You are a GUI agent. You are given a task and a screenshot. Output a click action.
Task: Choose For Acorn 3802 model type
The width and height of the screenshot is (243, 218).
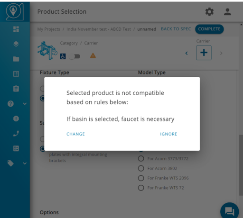tap(158, 168)
